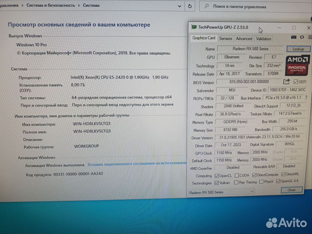Click the Name field Radeon RX 580 Series
This screenshot has height=234, width=312.
pos(250,49)
